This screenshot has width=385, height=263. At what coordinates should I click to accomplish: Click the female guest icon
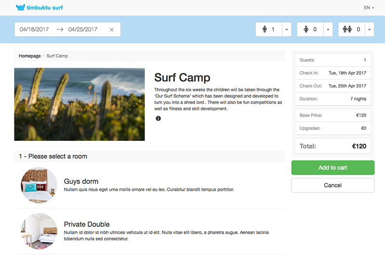coord(306,29)
